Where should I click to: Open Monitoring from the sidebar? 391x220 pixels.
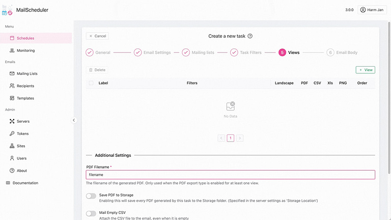coord(25,50)
